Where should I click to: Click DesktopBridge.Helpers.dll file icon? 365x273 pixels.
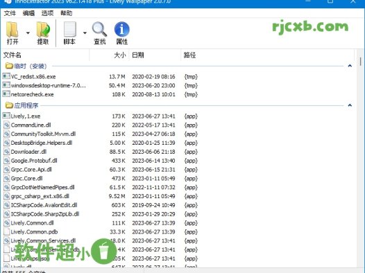point(7,143)
